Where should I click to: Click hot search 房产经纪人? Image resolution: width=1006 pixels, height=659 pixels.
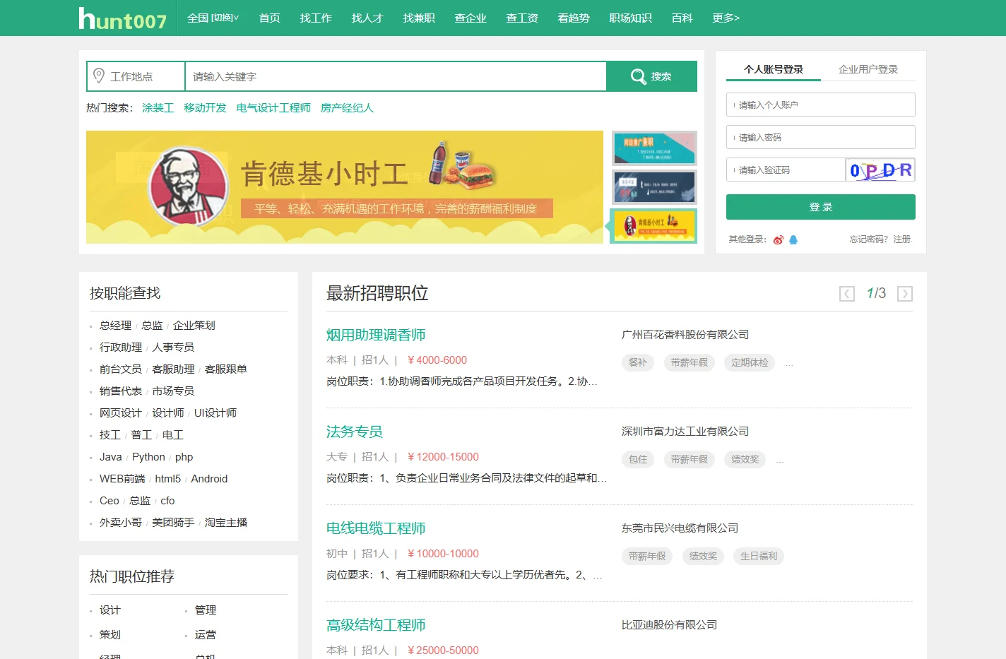[347, 108]
